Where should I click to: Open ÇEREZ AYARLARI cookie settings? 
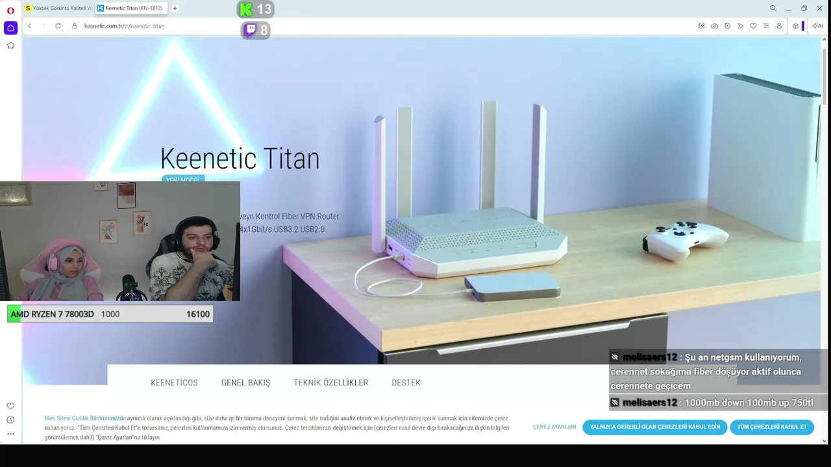[554, 427]
